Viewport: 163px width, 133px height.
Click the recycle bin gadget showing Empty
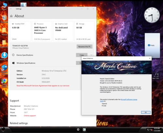click(152, 45)
